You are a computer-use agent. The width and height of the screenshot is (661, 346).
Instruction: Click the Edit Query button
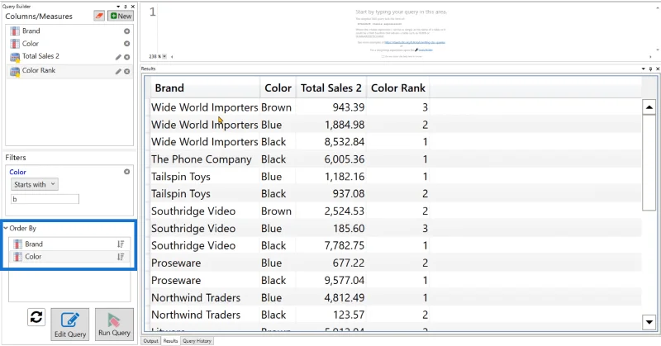tap(70, 324)
